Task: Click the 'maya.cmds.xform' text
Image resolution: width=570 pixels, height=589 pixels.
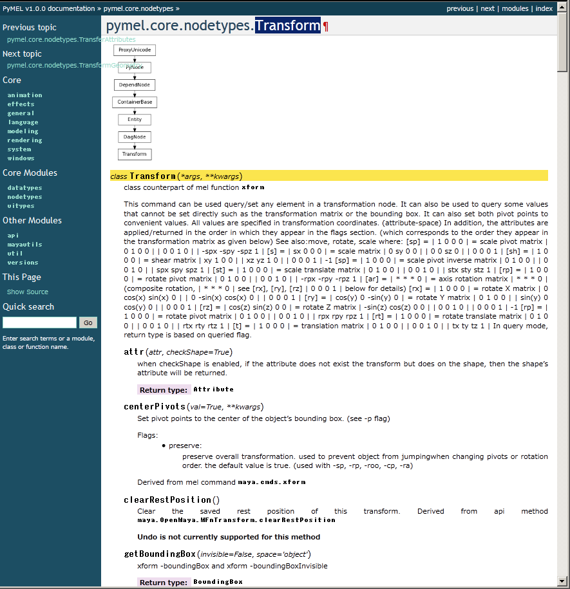Action: pos(272,482)
